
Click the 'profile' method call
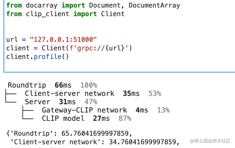click(48, 57)
